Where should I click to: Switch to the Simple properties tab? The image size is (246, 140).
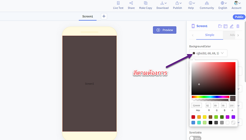210,35
